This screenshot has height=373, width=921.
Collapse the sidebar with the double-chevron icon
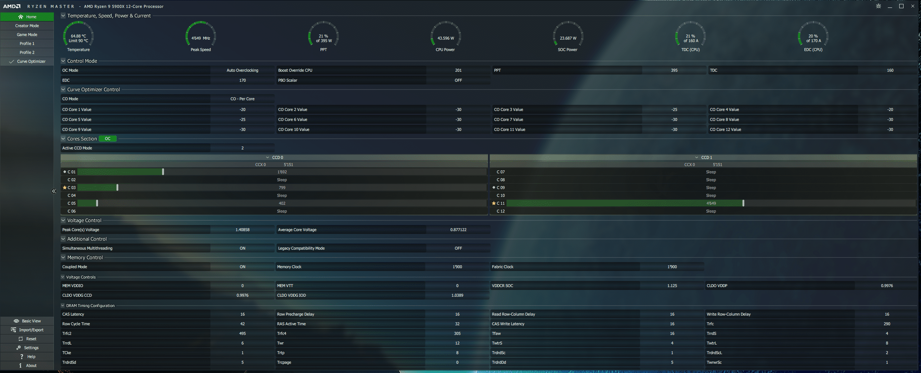coord(54,191)
